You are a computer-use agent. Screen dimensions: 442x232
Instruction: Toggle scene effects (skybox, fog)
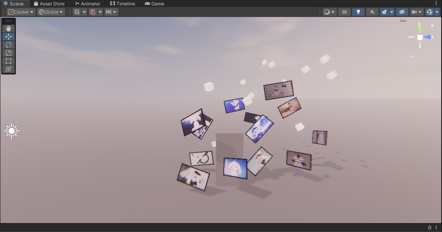pyautogui.click(x=384, y=12)
